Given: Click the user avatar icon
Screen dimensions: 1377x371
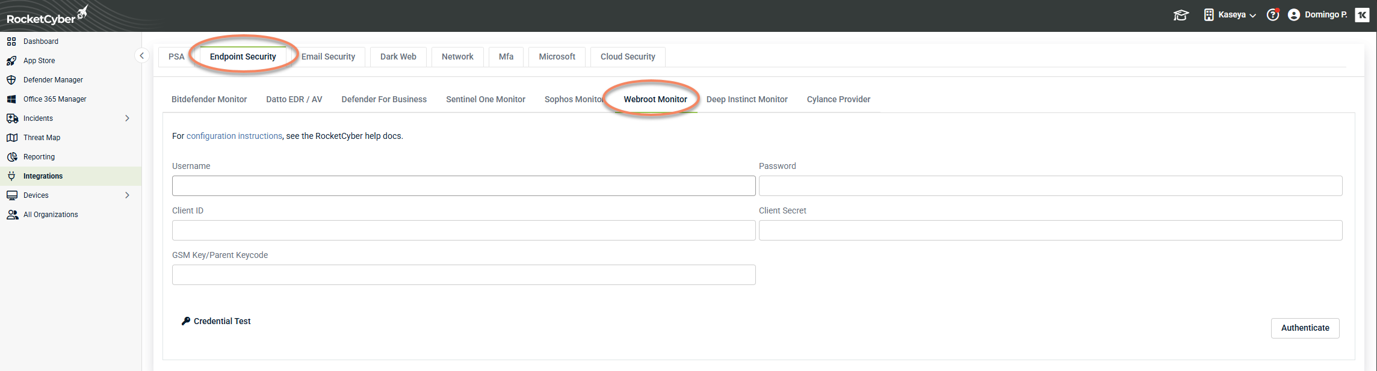Looking at the screenshot, I should click(x=1294, y=15).
